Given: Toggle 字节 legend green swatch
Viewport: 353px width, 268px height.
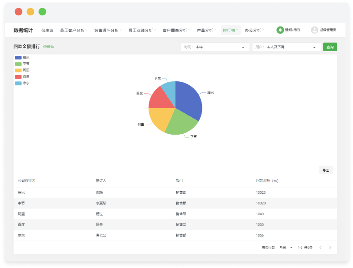Looking at the screenshot, I should 18,64.
